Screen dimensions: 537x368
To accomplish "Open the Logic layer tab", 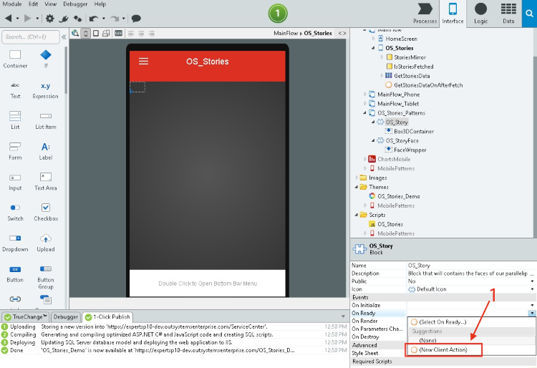I will 480,13.
